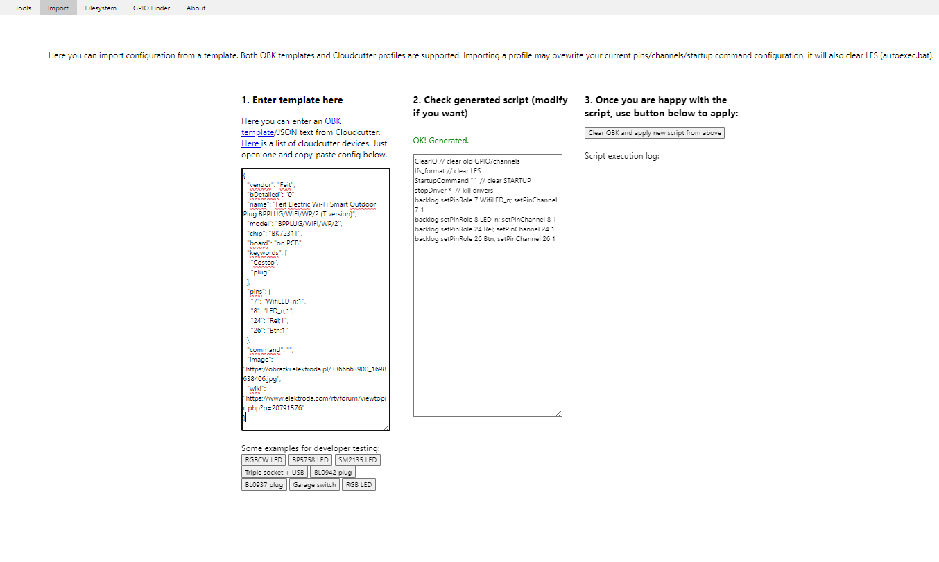This screenshot has height=562, width=939.
Task: Select the Import tab
Action: (x=58, y=8)
